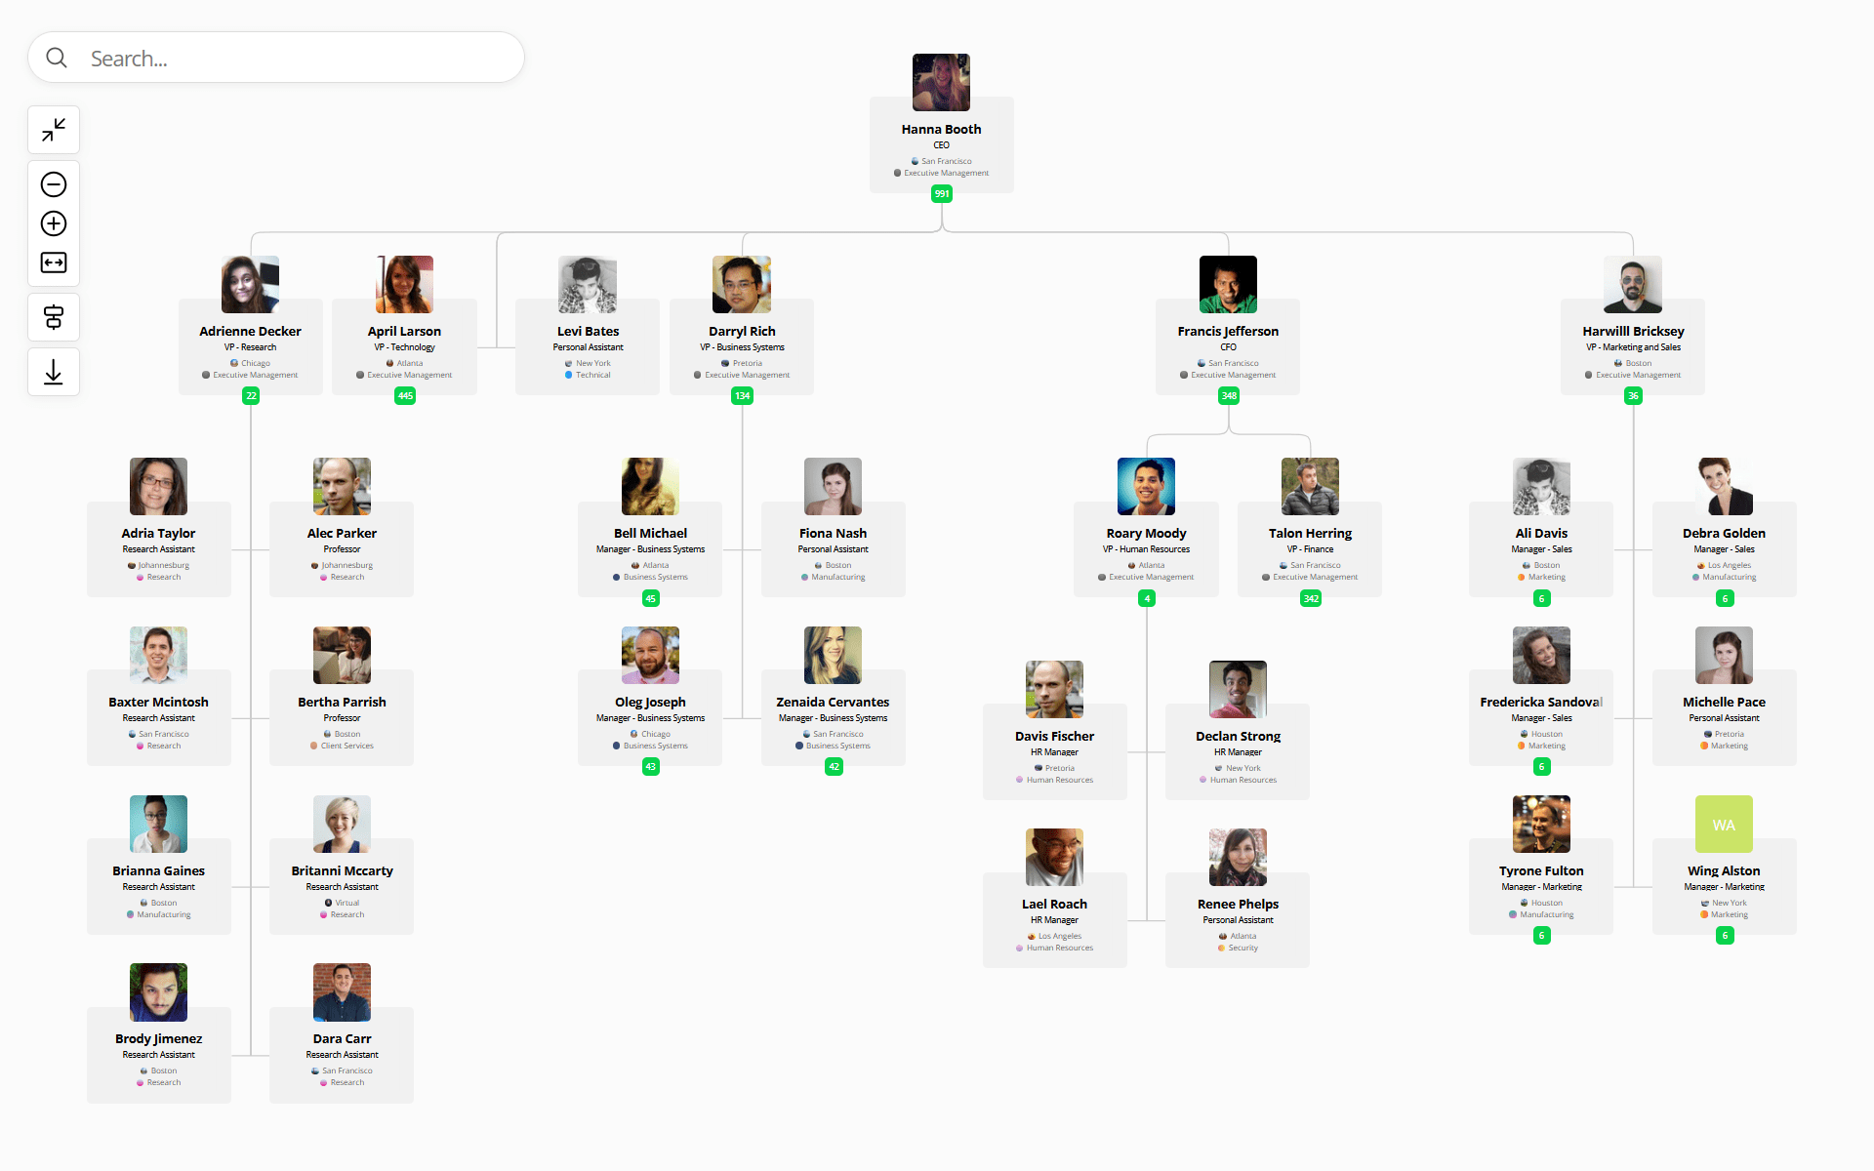This screenshot has height=1171, width=1874.
Task: Click the collapse/minimize view icon
Action: [56, 131]
